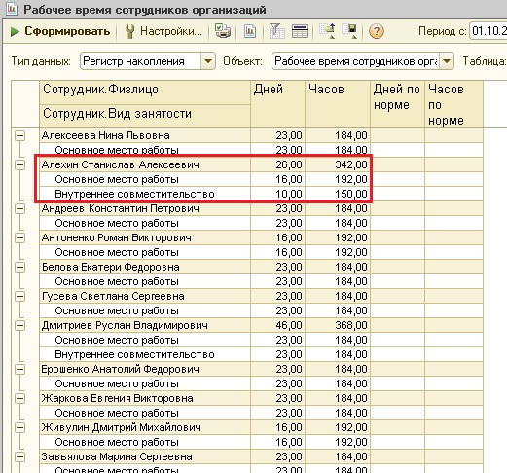Collapse the Алексеева Нина Львовна group
The width and height of the screenshot is (507, 473).
point(19,135)
